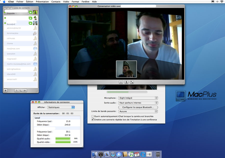Screen dimensions: 225x158
Task: Start text chat with the A button
Action: point(16,90)
